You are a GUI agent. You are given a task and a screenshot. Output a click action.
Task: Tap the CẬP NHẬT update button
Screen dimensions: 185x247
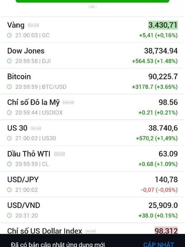click(158, 245)
